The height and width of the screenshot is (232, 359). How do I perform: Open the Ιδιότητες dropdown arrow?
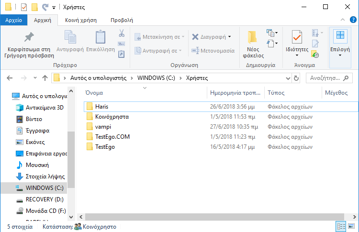coord(297,55)
